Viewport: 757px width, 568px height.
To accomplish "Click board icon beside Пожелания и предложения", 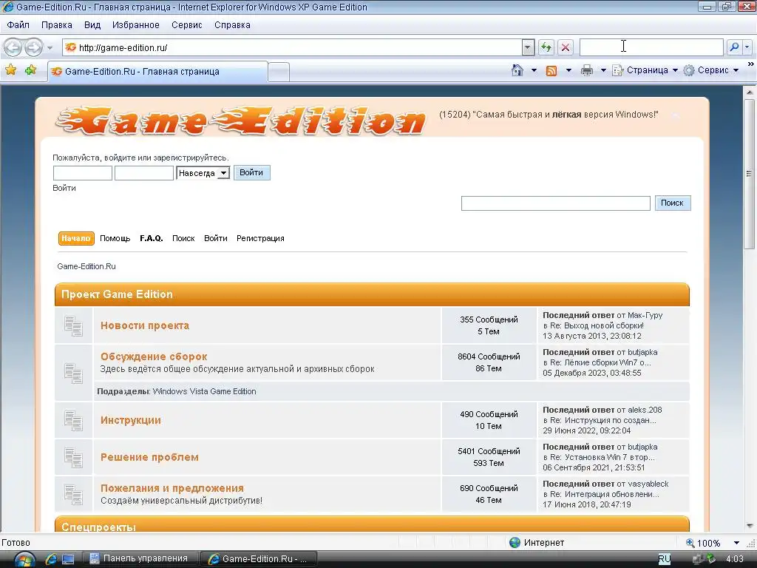I will tap(73, 495).
